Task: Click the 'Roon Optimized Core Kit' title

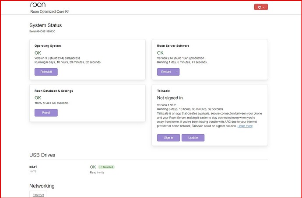Action: tap(50, 11)
